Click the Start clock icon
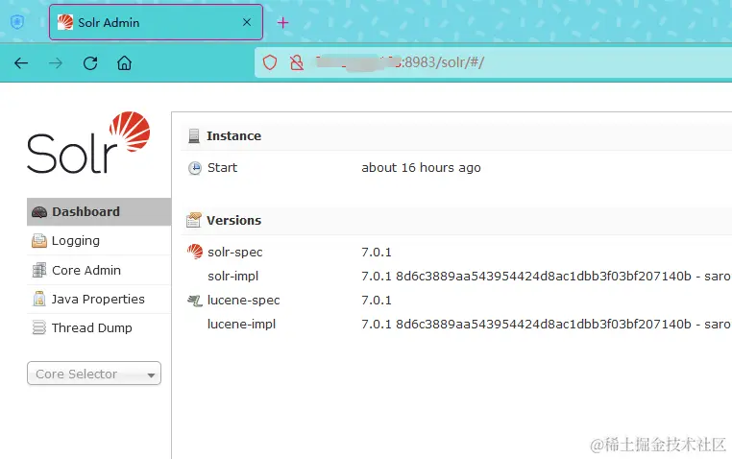The height and width of the screenshot is (459, 732). 195,168
